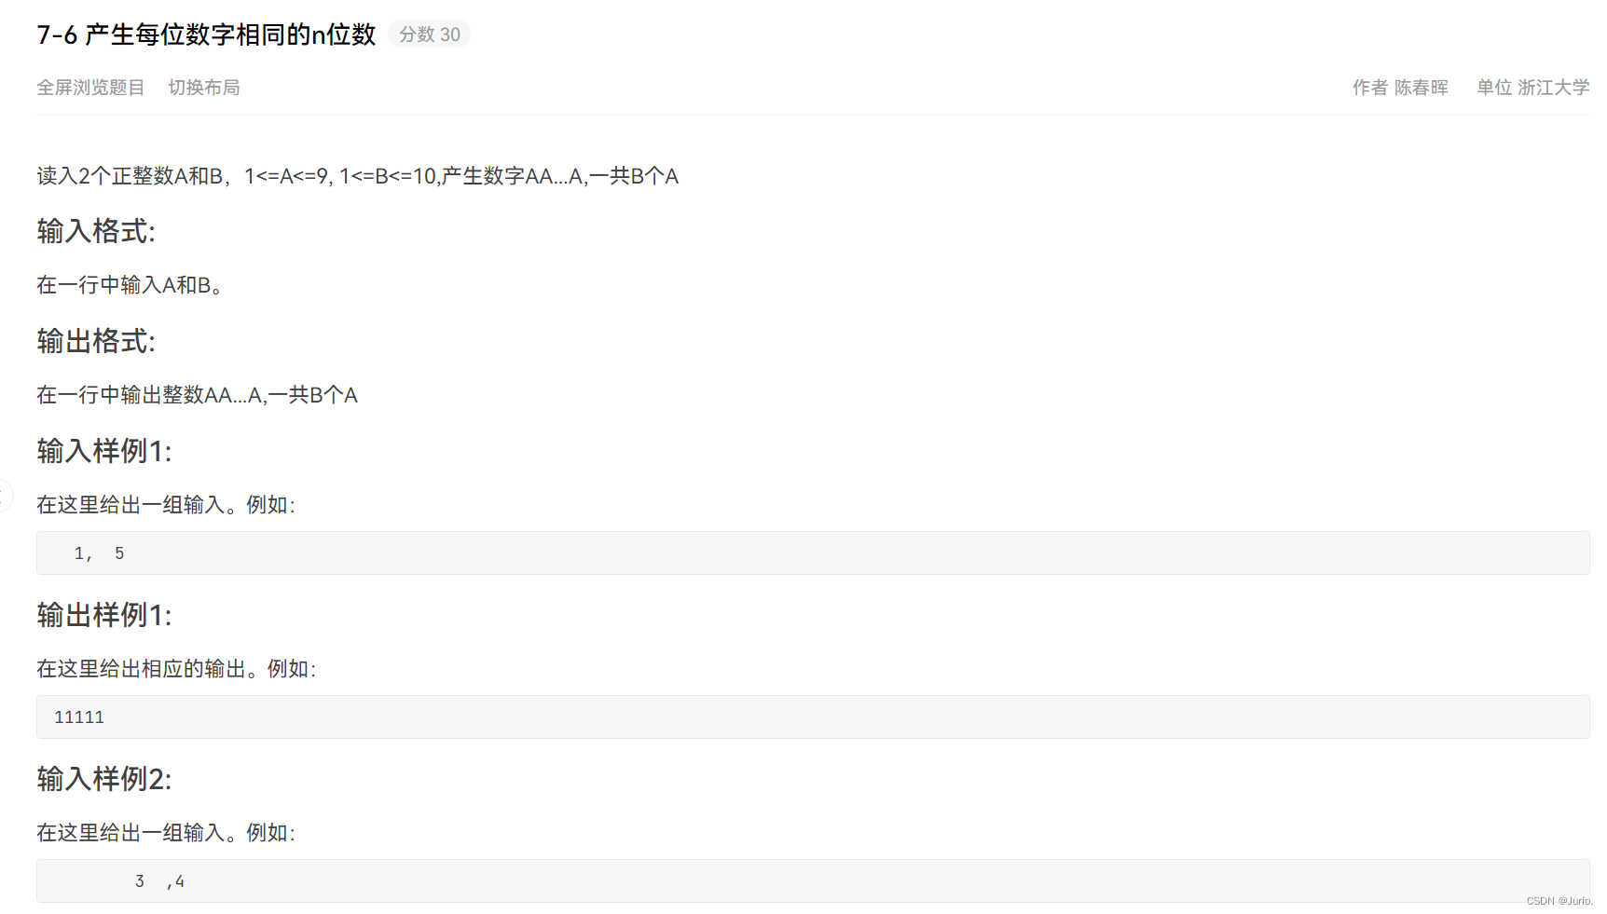Screen dimensions: 1607x914
Task: Click the 输入样例1: heading
Action: click(x=104, y=451)
